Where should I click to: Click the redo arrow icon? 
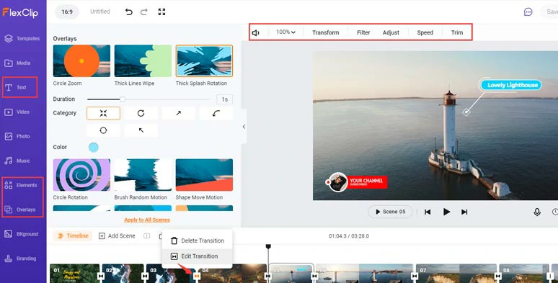(x=143, y=12)
